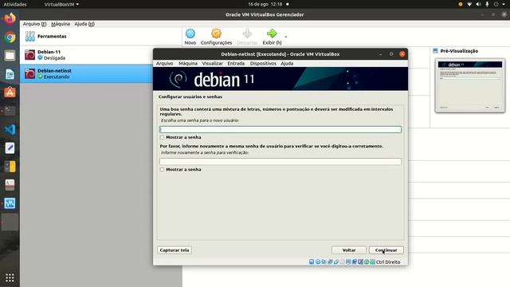Show applications grid in dock

tap(10, 277)
